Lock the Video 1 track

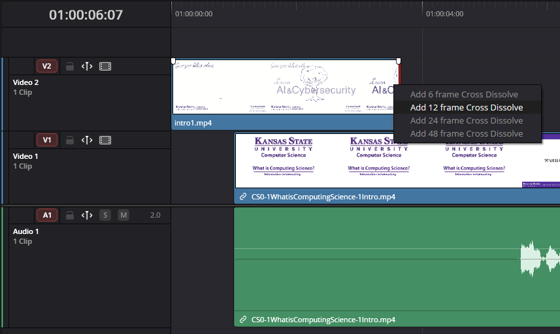click(70, 140)
